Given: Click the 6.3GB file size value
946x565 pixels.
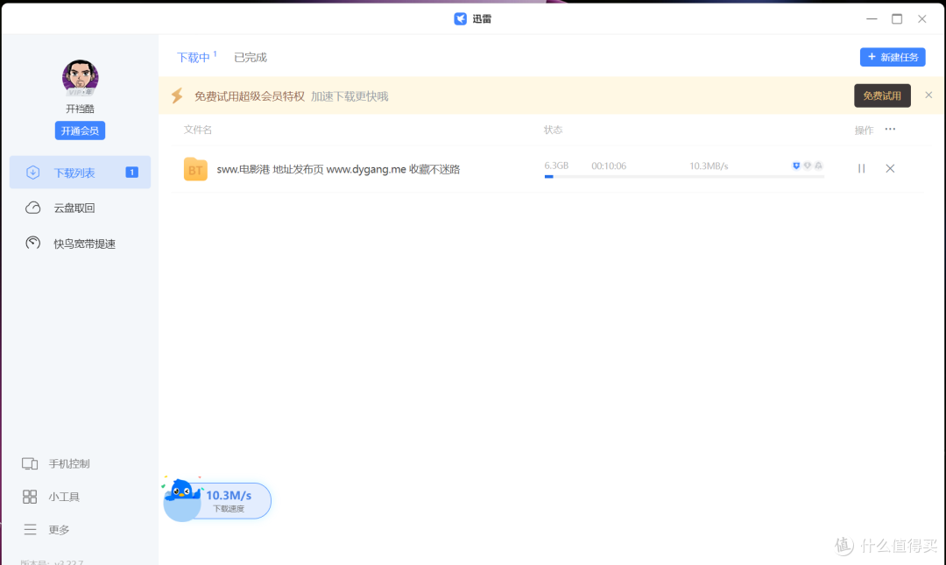Looking at the screenshot, I should click(x=556, y=166).
